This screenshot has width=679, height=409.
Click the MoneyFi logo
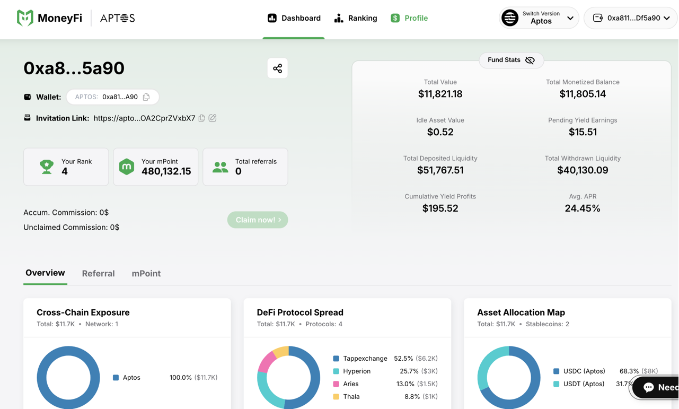(49, 18)
